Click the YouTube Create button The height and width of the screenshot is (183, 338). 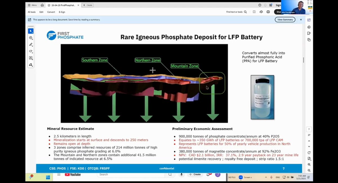tap(195, 174)
